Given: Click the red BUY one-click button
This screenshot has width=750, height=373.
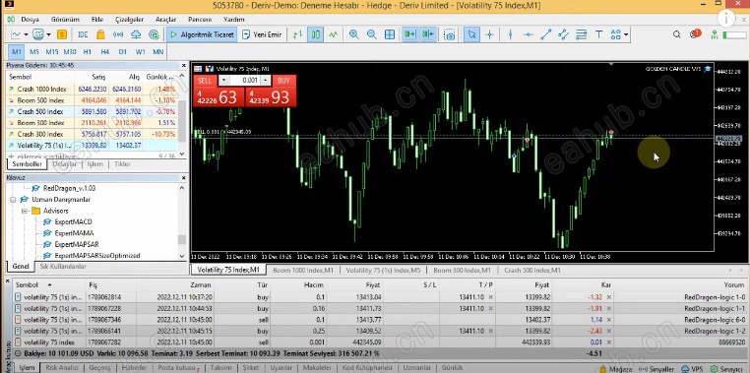Looking at the screenshot, I should pyautogui.click(x=284, y=81).
